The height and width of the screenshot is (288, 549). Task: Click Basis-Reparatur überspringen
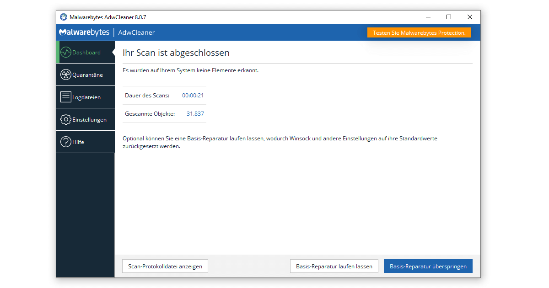428,266
